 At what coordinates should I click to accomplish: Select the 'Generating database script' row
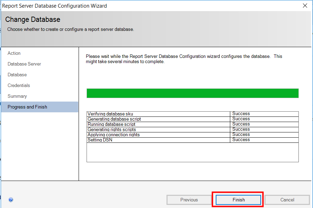tap(193, 119)
